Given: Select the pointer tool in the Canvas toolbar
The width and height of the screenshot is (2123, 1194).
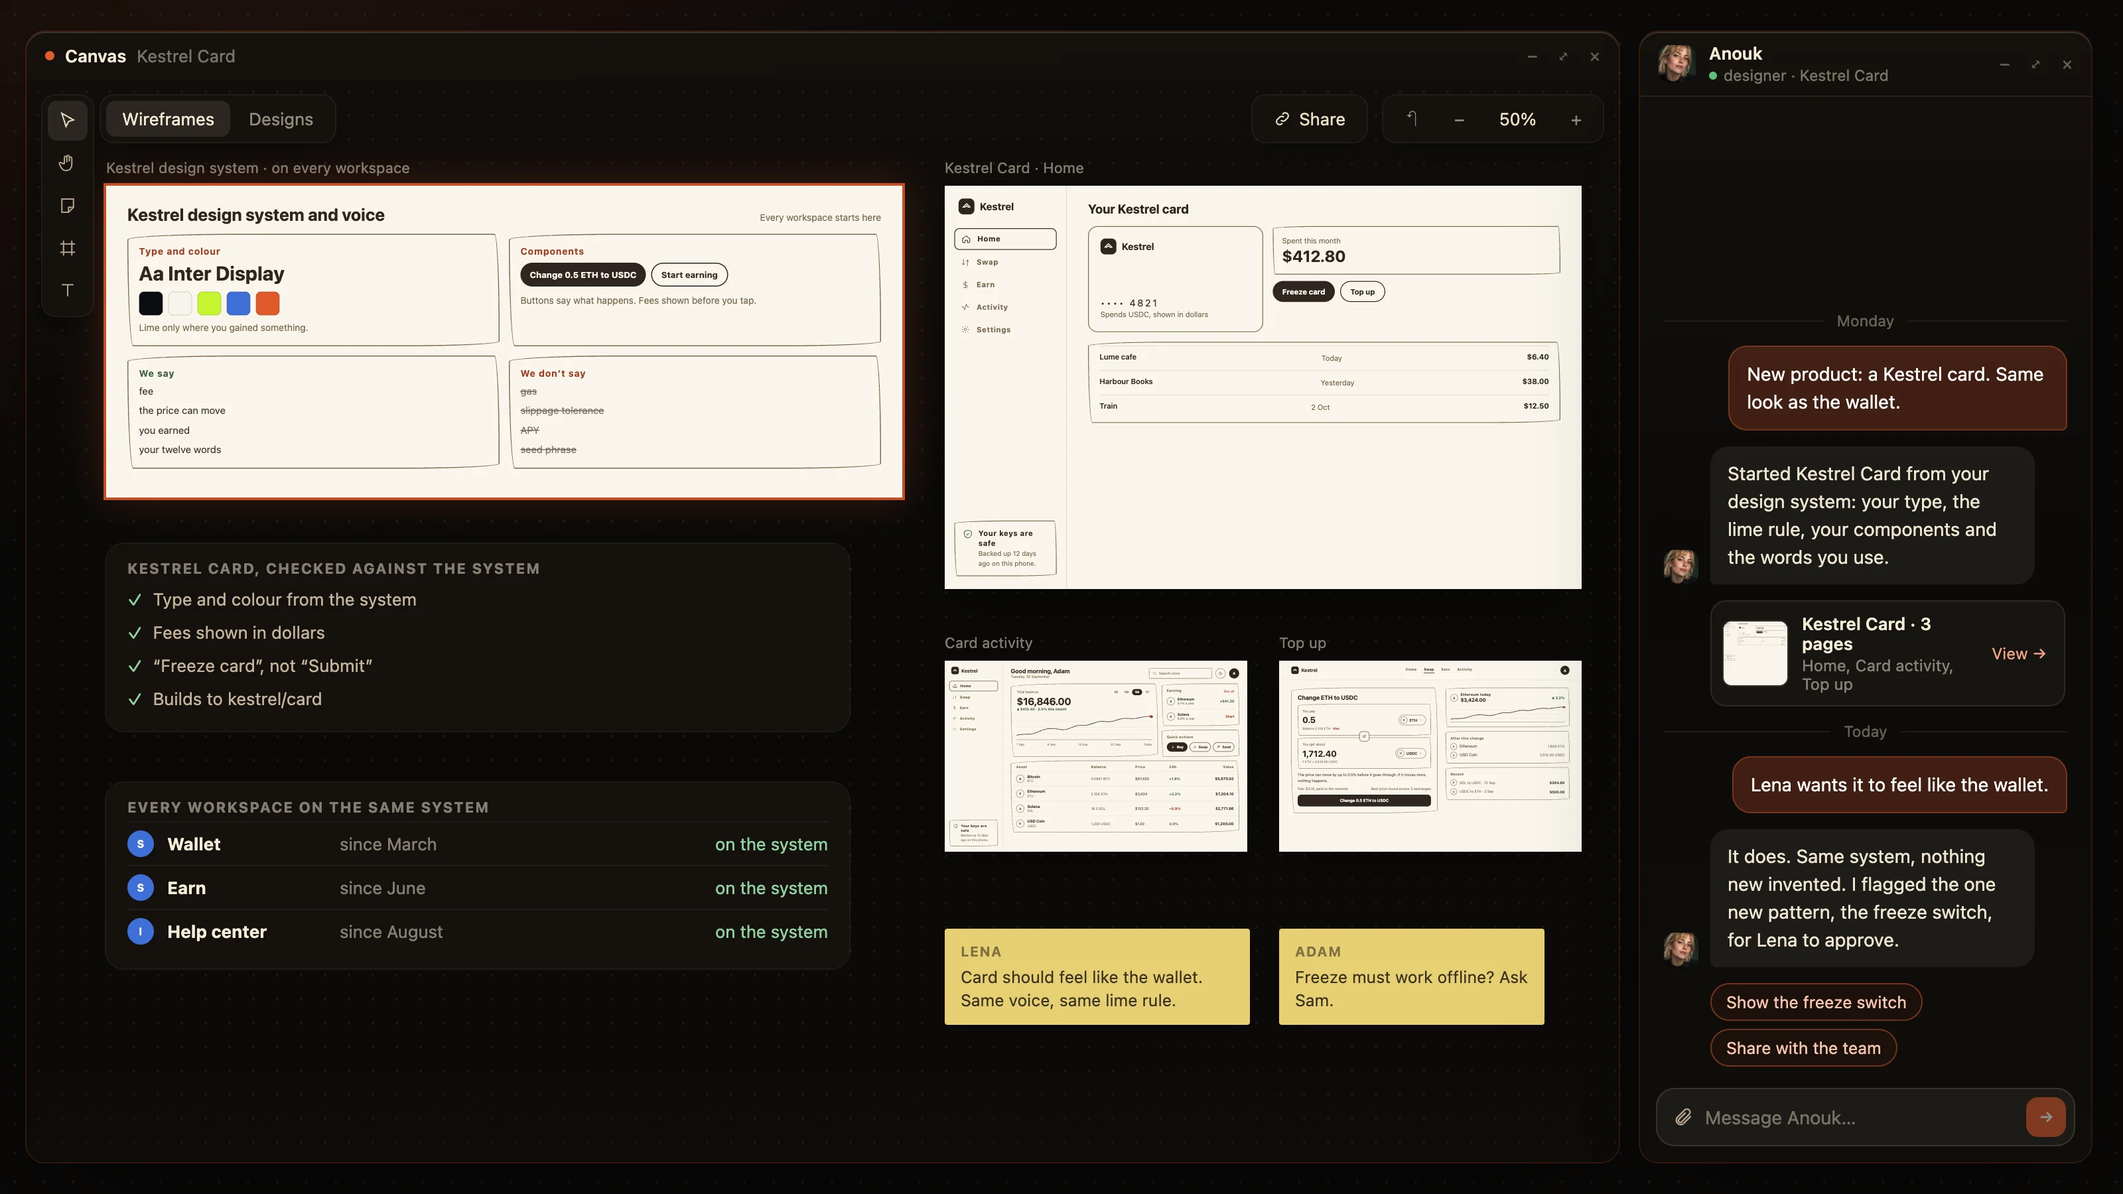Looking at the screenshot, I should [68, 120].
